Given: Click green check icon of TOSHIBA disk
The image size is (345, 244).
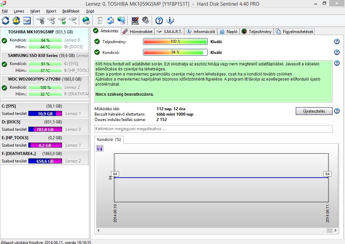Looking at the screenshot, I should coord(4,41).
